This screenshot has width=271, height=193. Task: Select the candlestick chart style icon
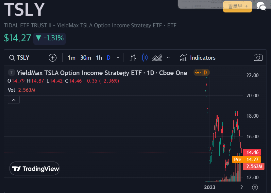[x=144, y=57]
